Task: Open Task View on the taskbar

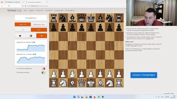Action: (82, 97)
